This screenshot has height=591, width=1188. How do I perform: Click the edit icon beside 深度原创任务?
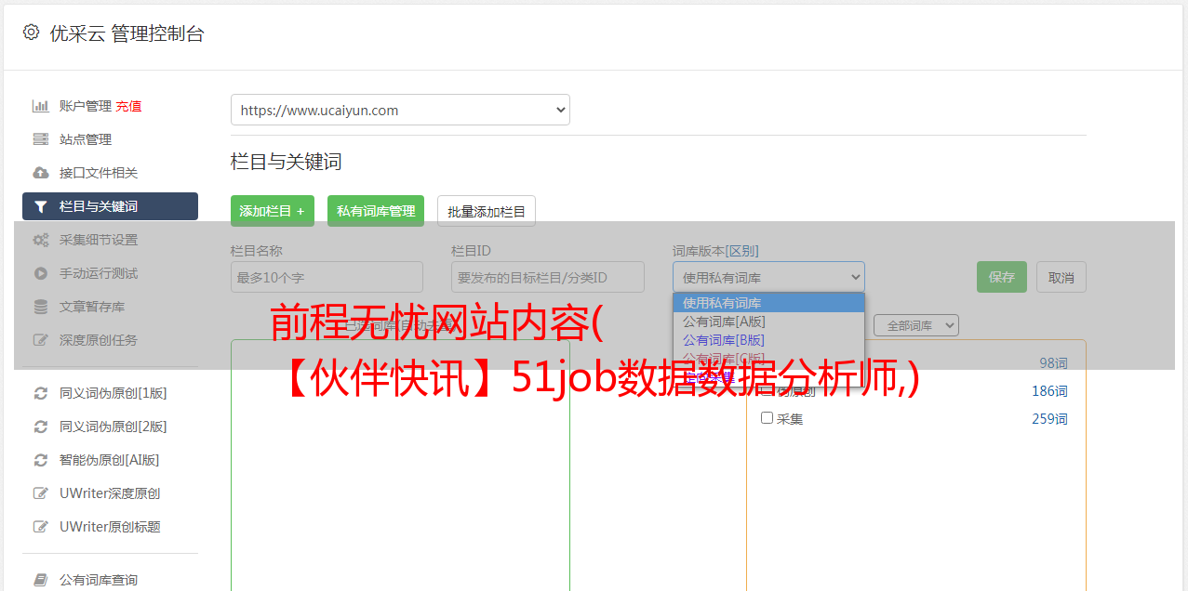pos(41,340)
